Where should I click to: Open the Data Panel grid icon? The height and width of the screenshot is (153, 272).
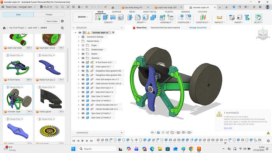point(73,7)
